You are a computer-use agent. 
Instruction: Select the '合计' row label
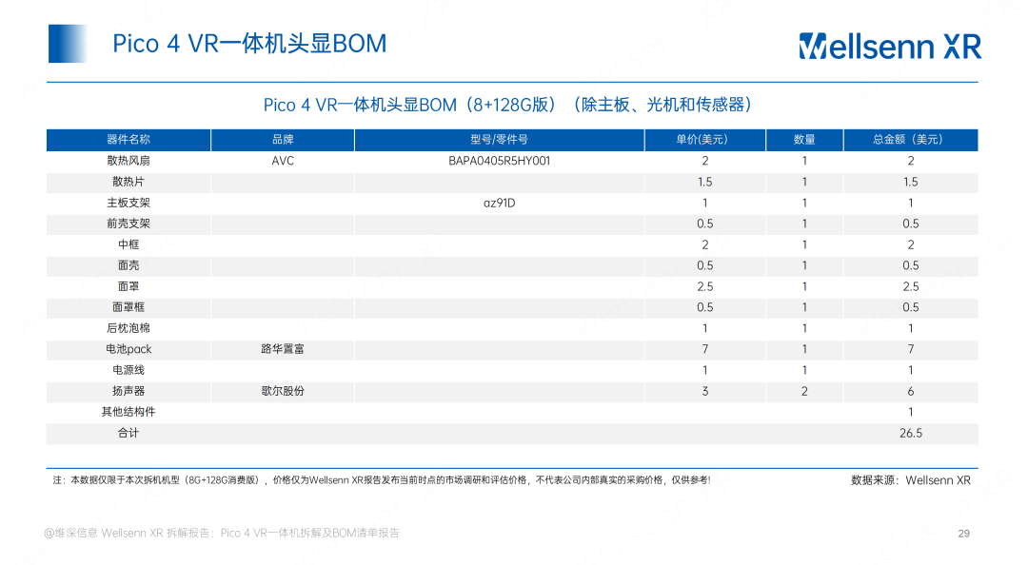(128, 433)
